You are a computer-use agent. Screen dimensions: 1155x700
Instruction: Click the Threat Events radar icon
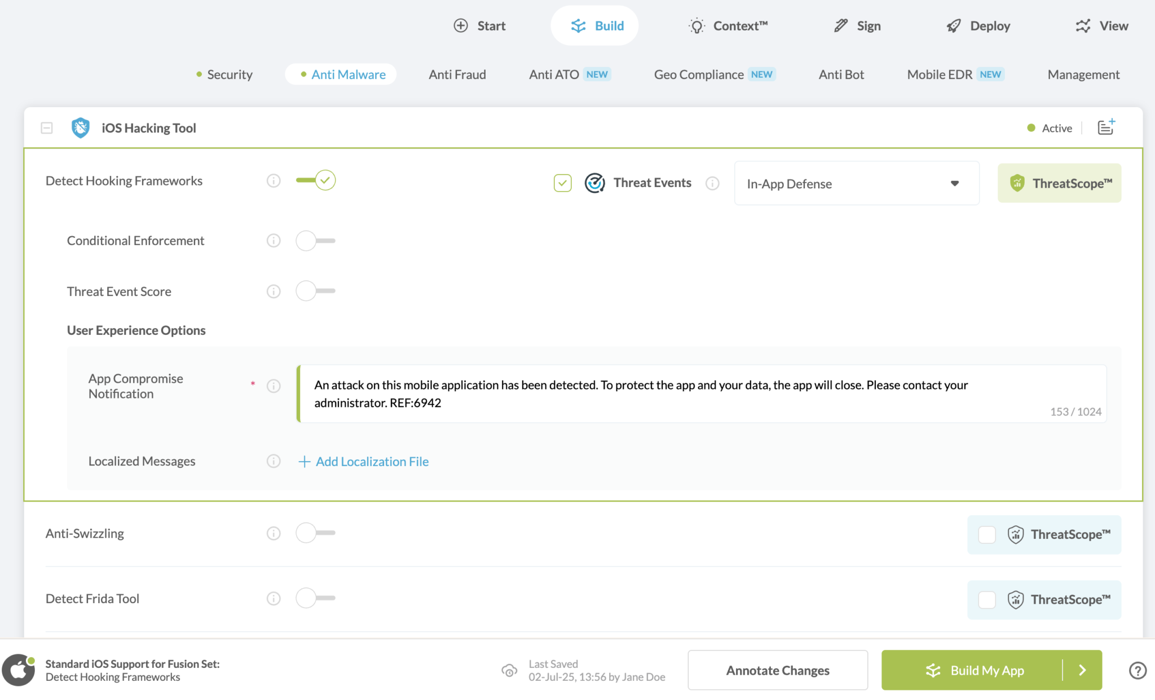[x=594, y=183]
